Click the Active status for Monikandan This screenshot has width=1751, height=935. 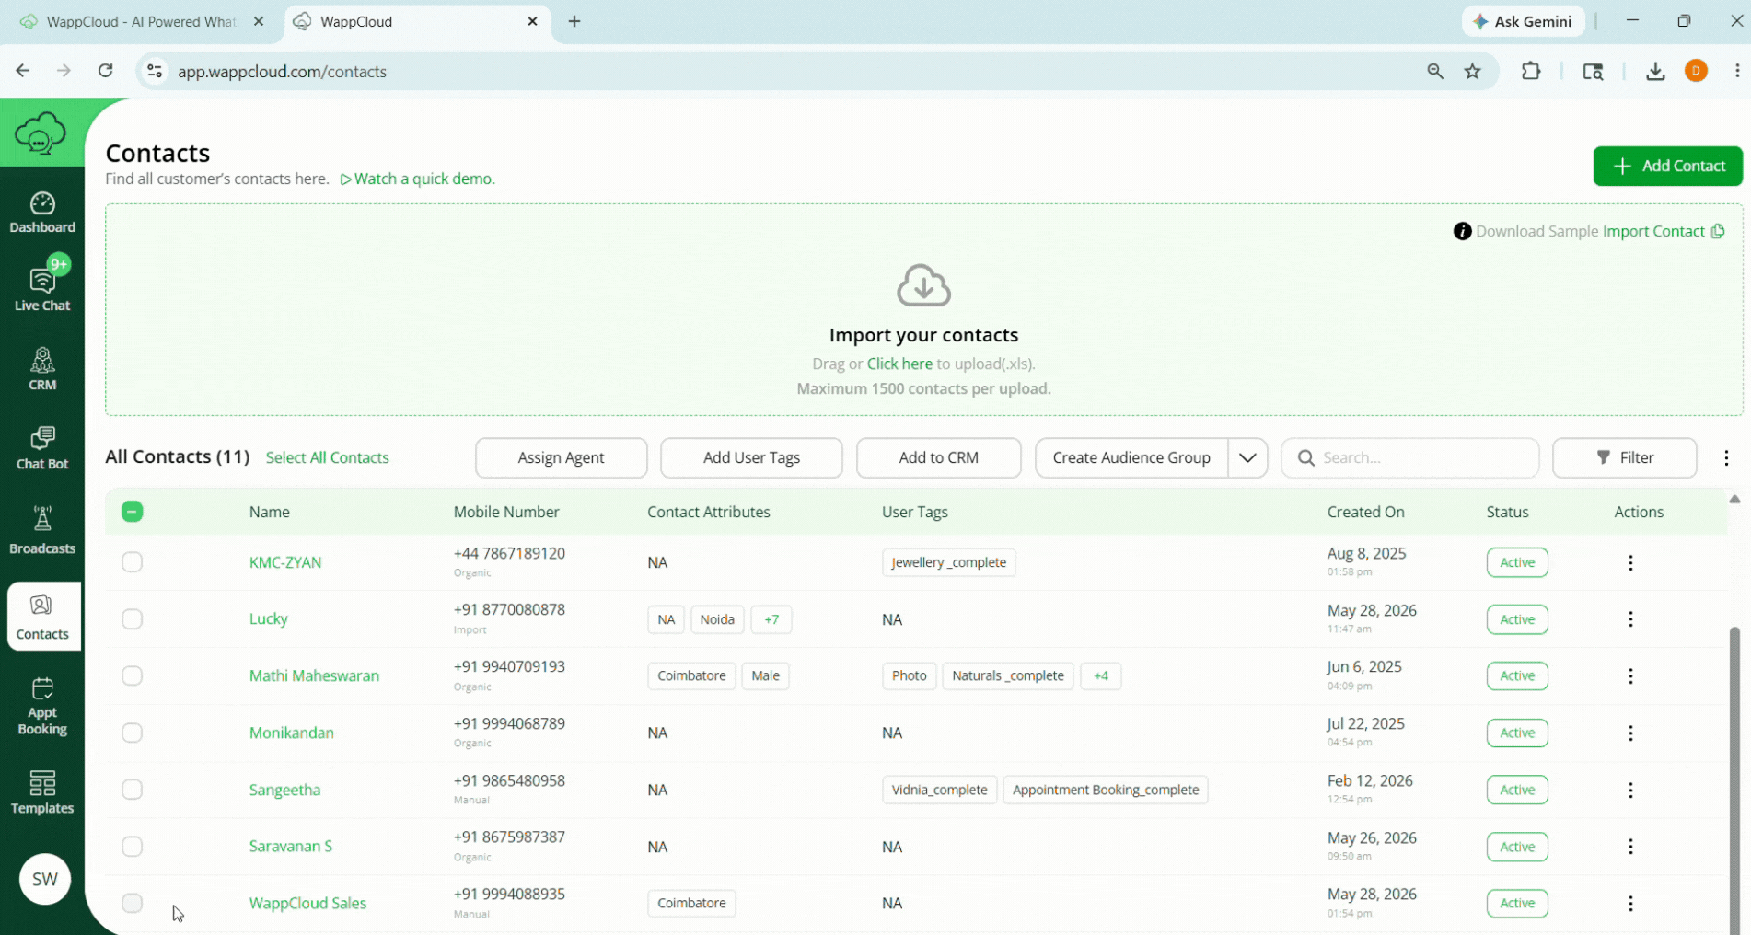pos(1517,733)
